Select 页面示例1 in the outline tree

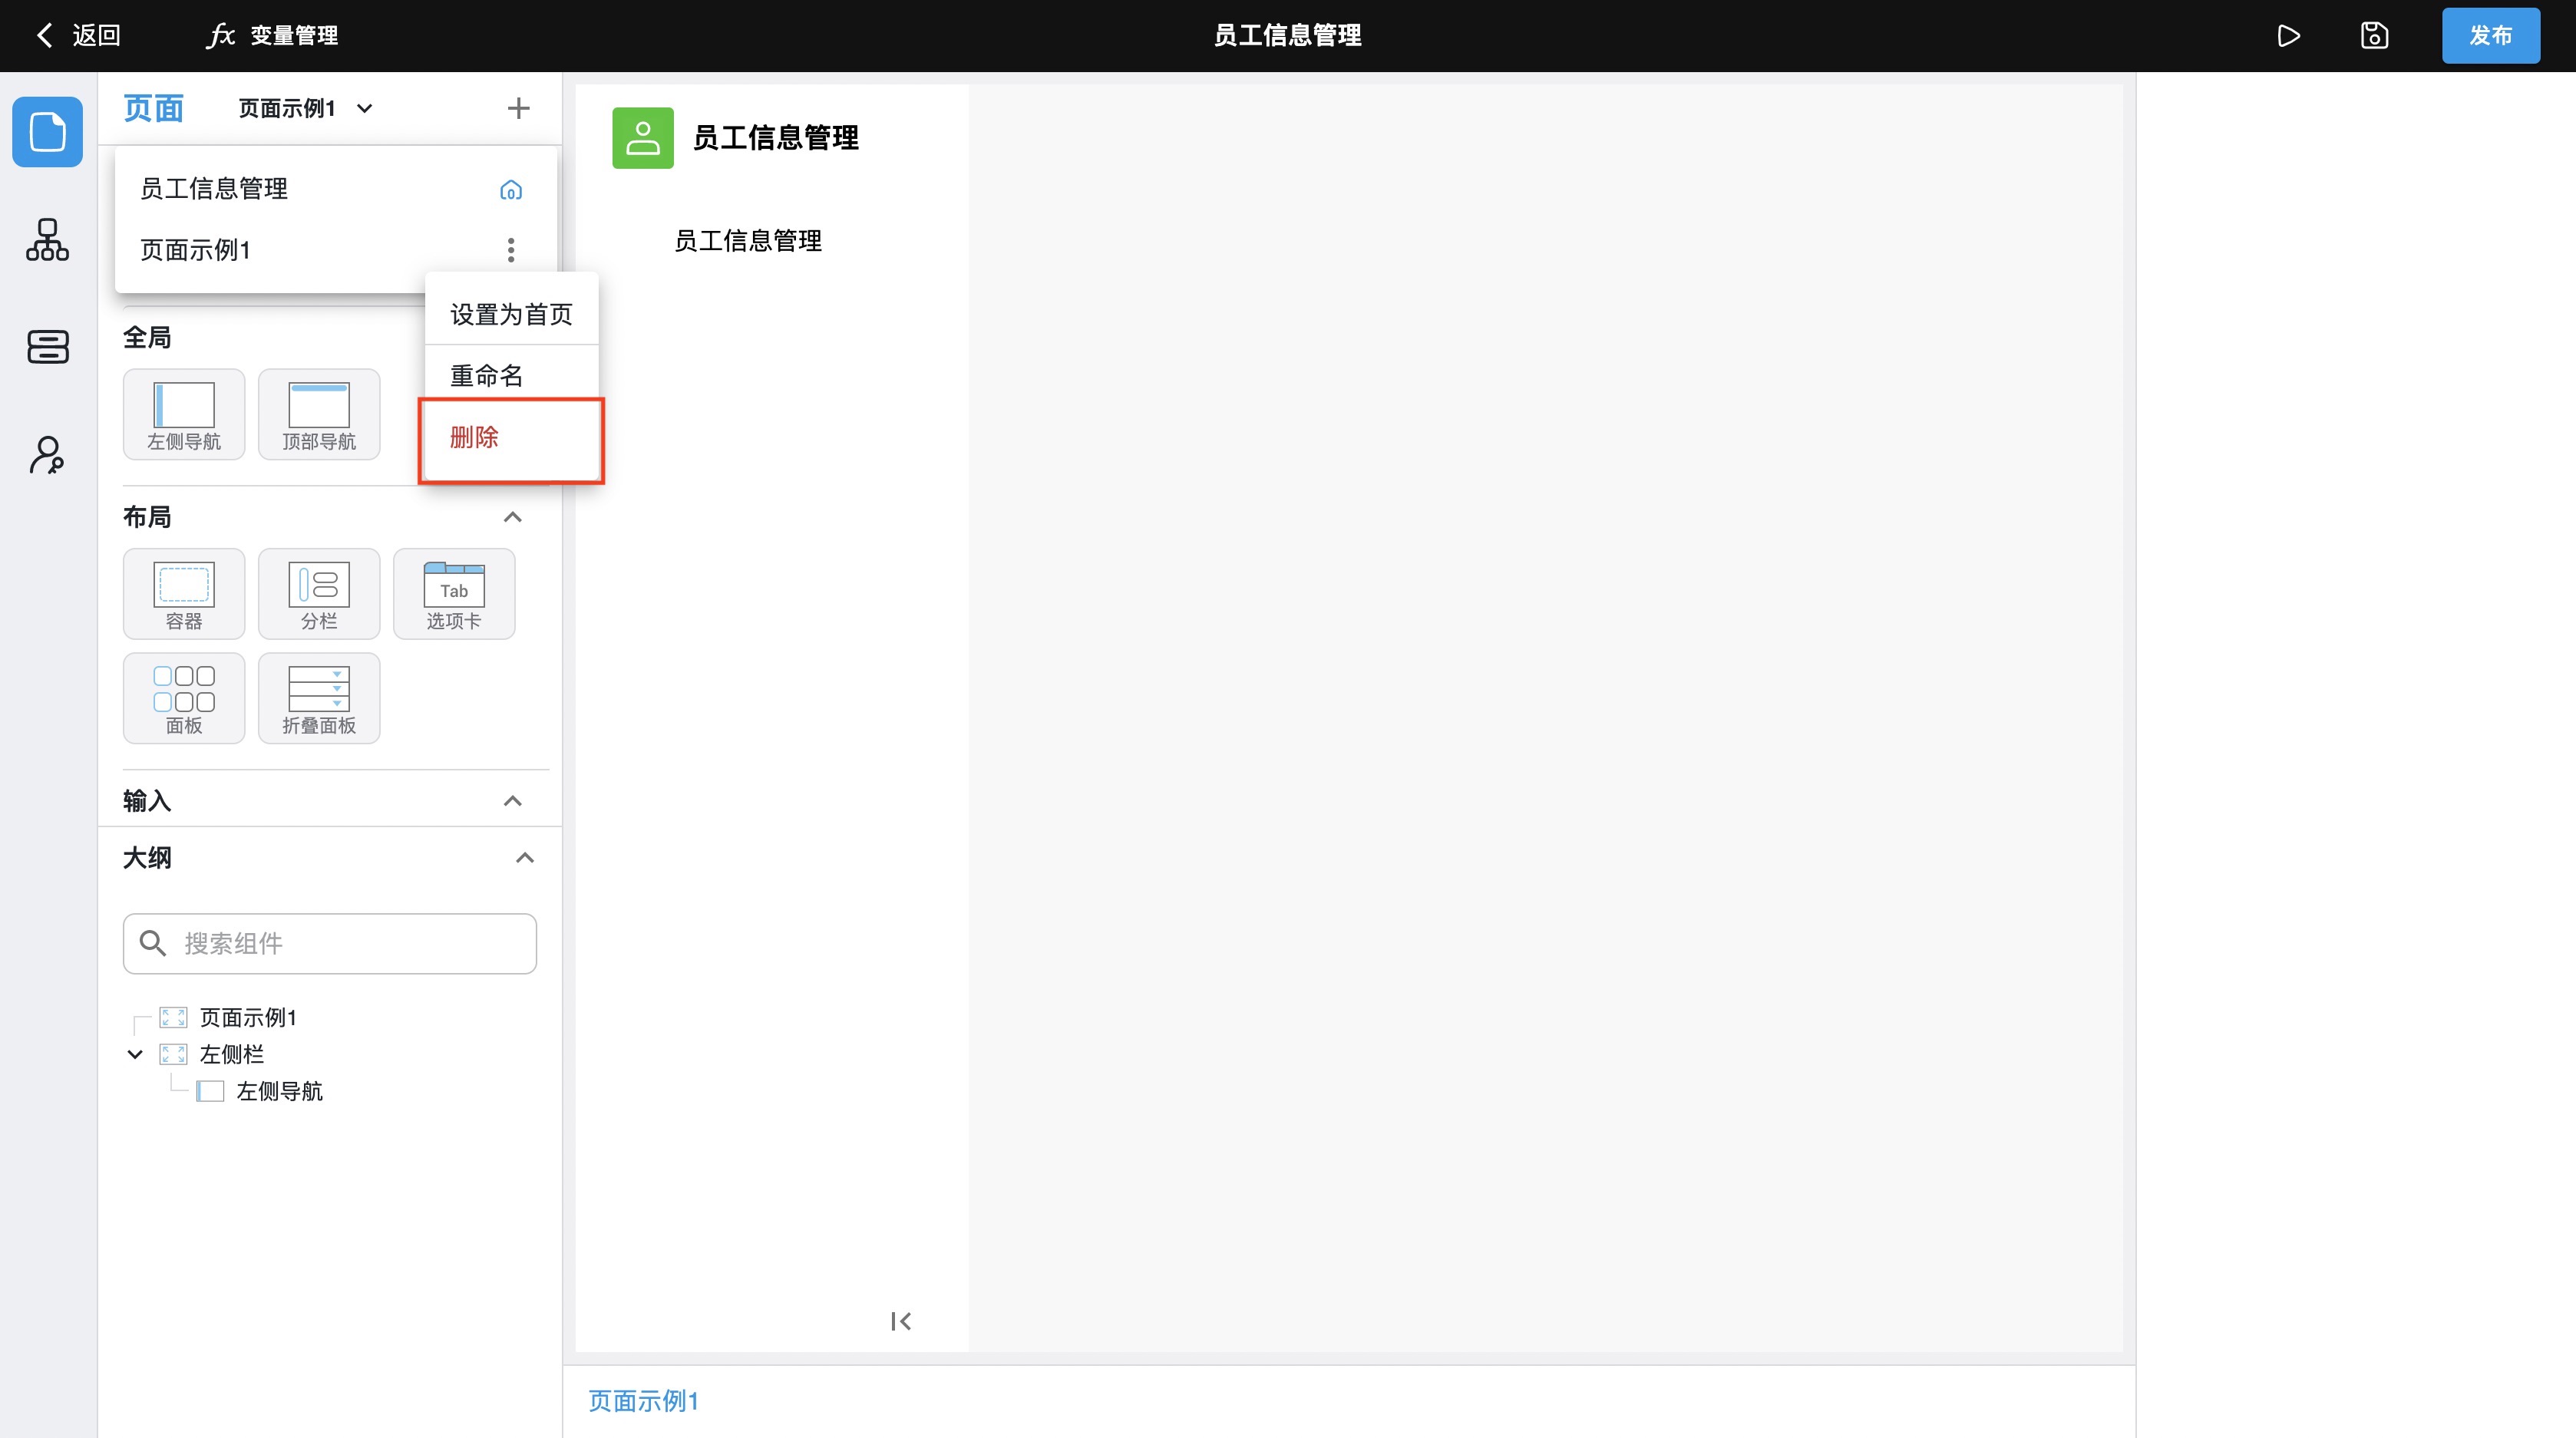(248, 1017)
